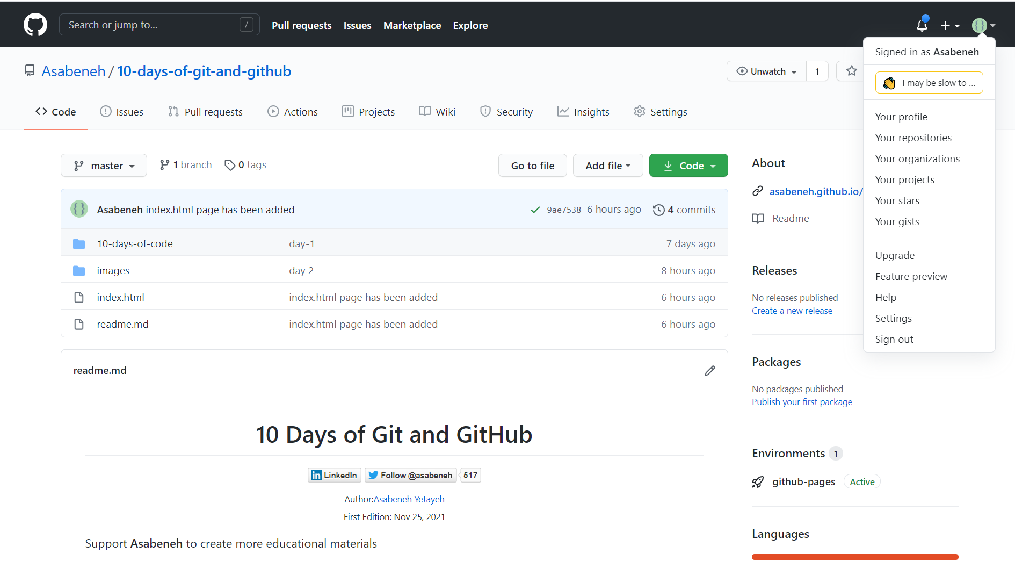
Task: Click the day-1 commit message
Action: click(302, 243)
